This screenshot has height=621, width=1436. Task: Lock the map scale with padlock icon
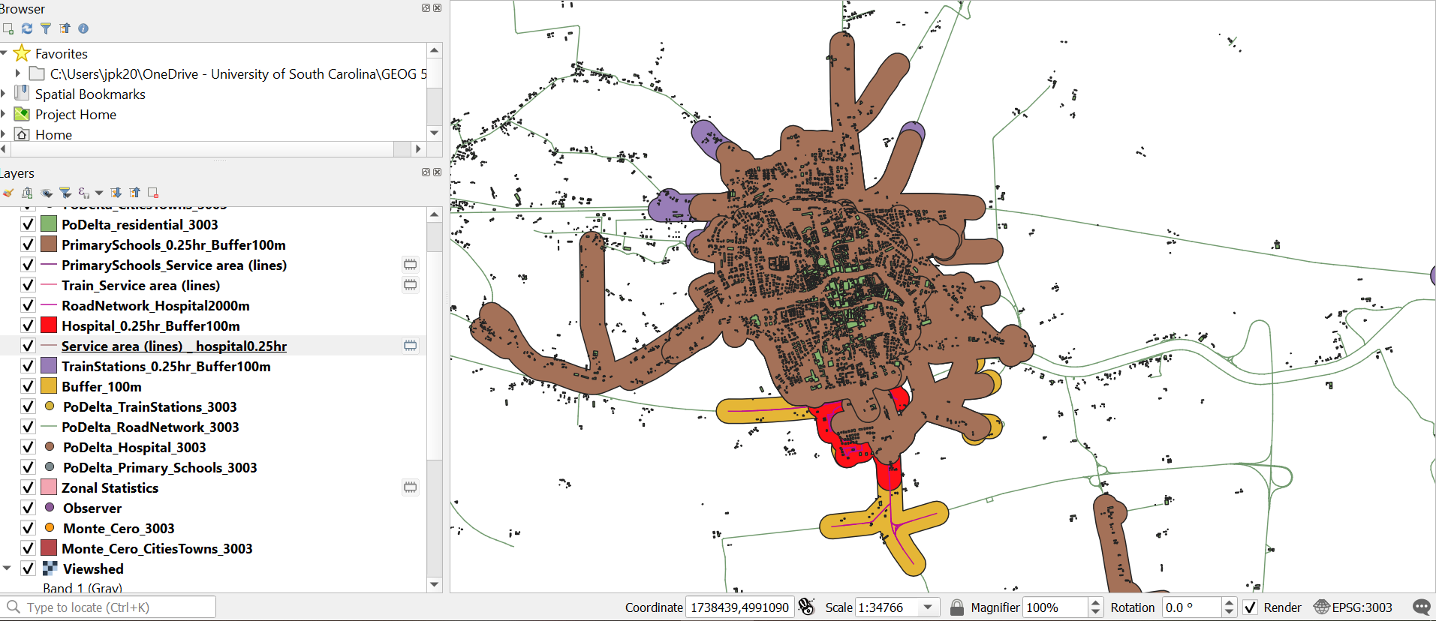coord(956,607)
